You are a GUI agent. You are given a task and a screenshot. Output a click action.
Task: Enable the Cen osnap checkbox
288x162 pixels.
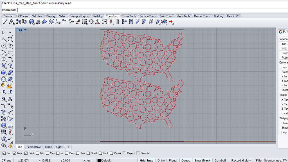coord(48,153)
